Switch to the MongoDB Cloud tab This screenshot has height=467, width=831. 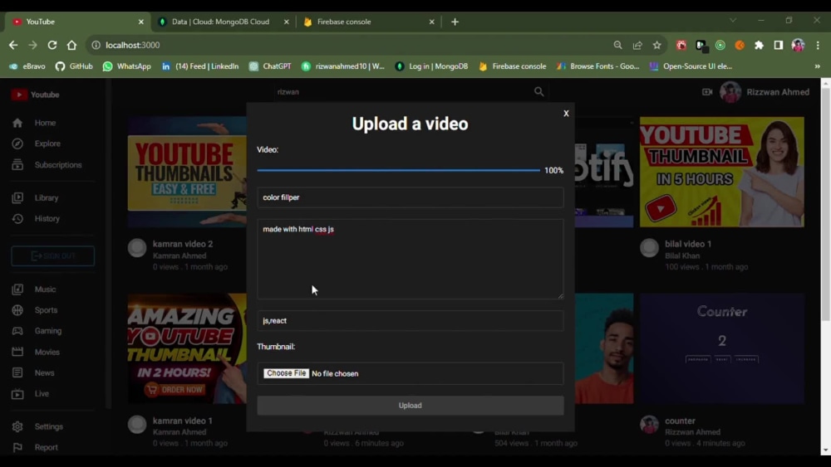(x=220, y=22)
